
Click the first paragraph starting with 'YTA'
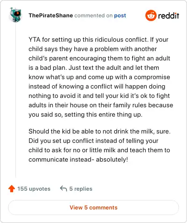click(x=101, y=77)
